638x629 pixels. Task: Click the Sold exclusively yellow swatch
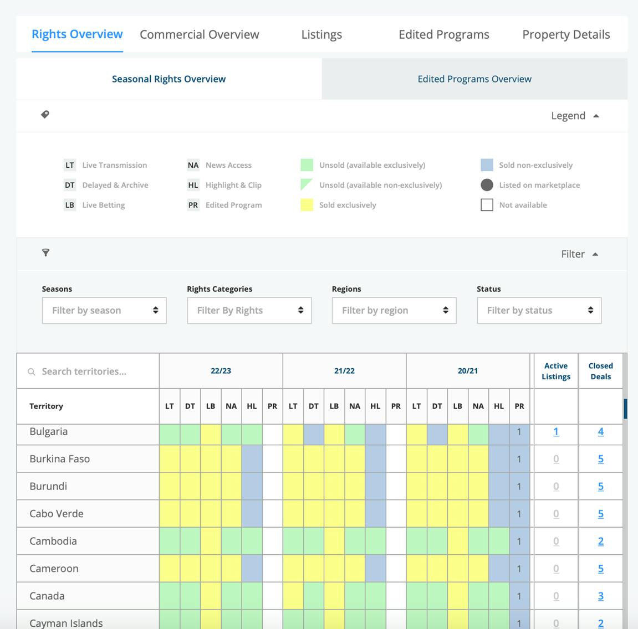tap(307, 205)
